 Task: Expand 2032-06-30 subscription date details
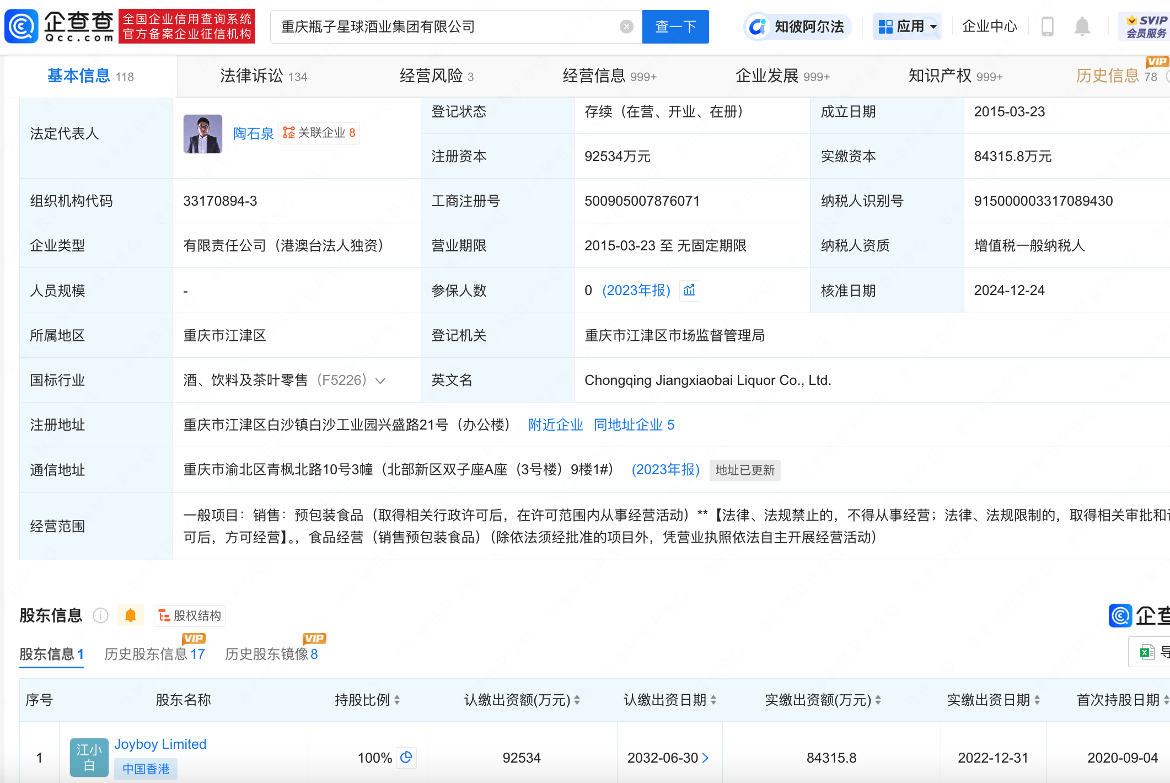tap(705, 758)
